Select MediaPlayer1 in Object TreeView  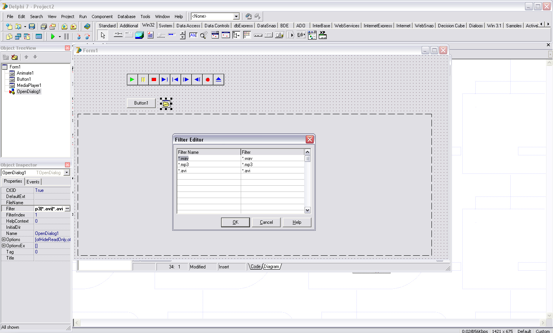(29, 85)
